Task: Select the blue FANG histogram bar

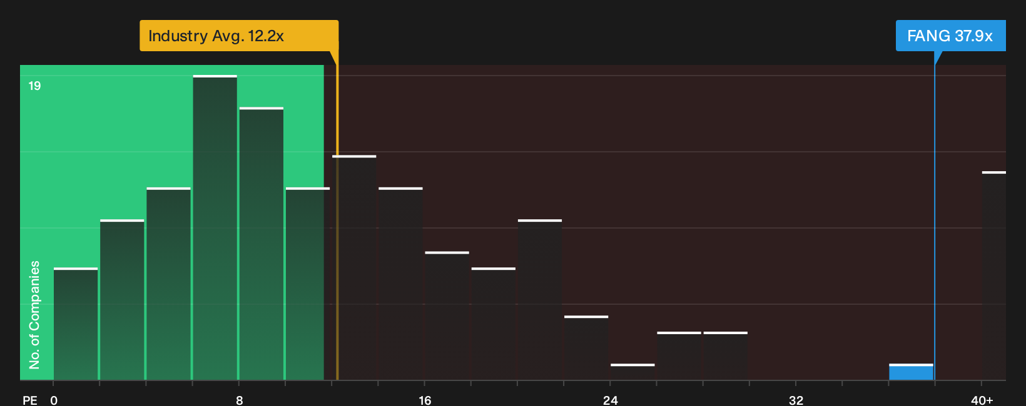Action: coord(911,372)
